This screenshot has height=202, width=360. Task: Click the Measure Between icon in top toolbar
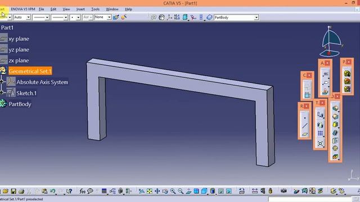pos(177,17)
